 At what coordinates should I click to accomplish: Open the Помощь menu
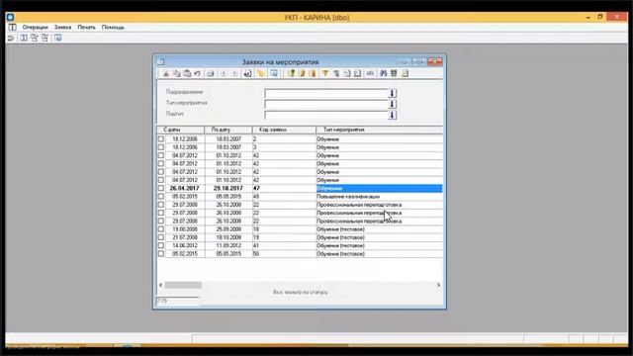(113, 27)
